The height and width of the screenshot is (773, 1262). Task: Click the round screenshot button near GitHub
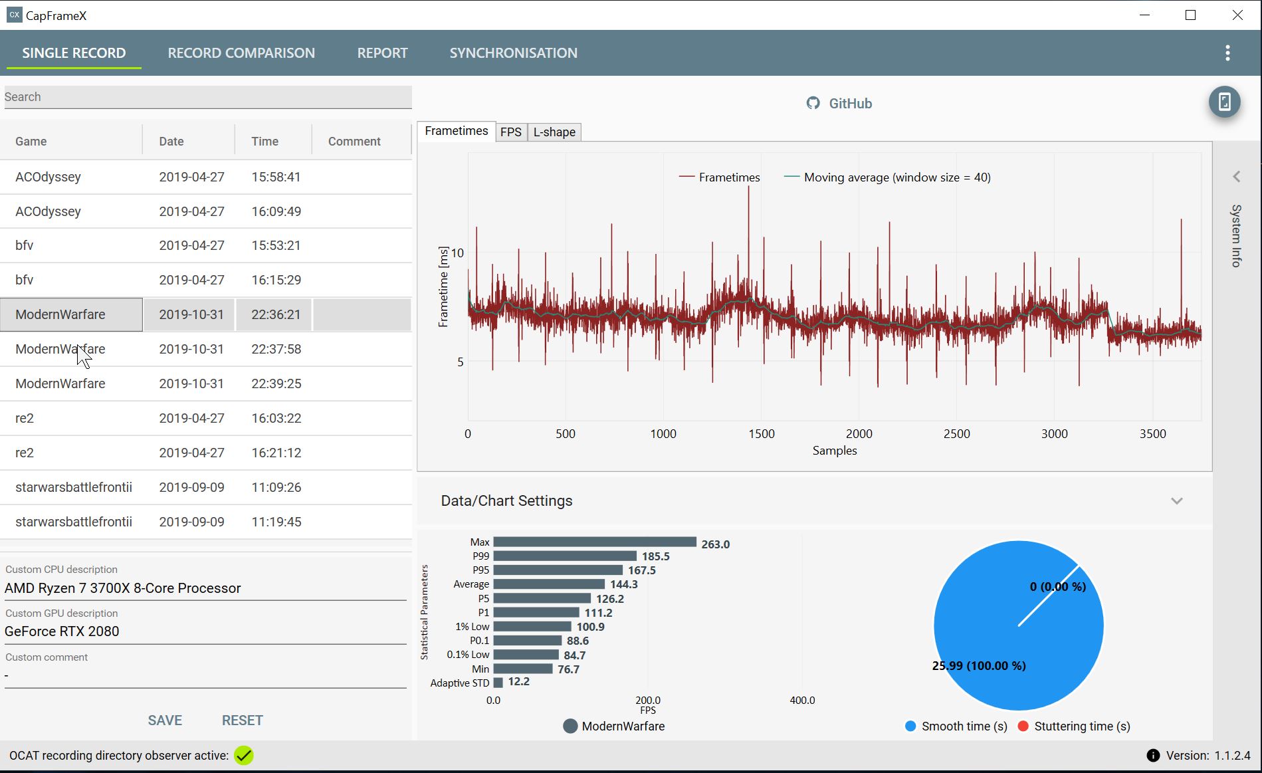point(1224,102)
